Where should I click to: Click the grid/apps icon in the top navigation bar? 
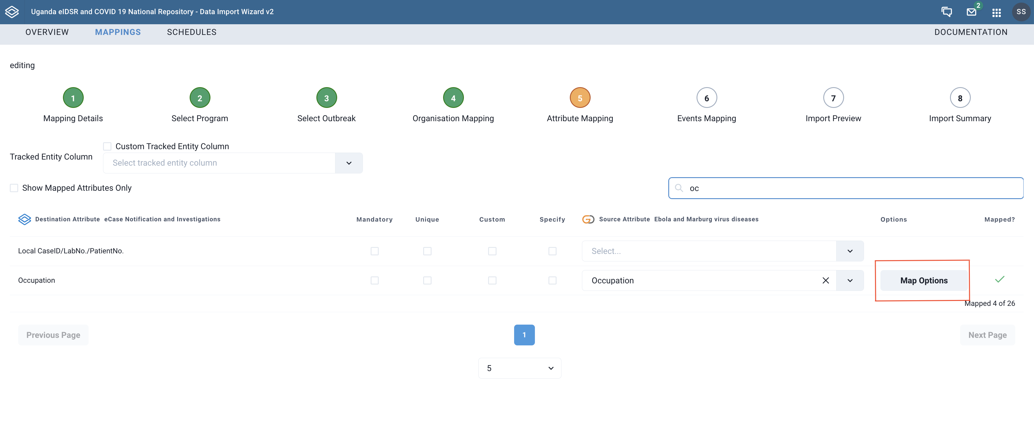[996, 12]
